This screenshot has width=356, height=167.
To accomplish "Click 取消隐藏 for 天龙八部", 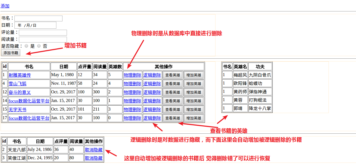I will click(x=94, y=150).
